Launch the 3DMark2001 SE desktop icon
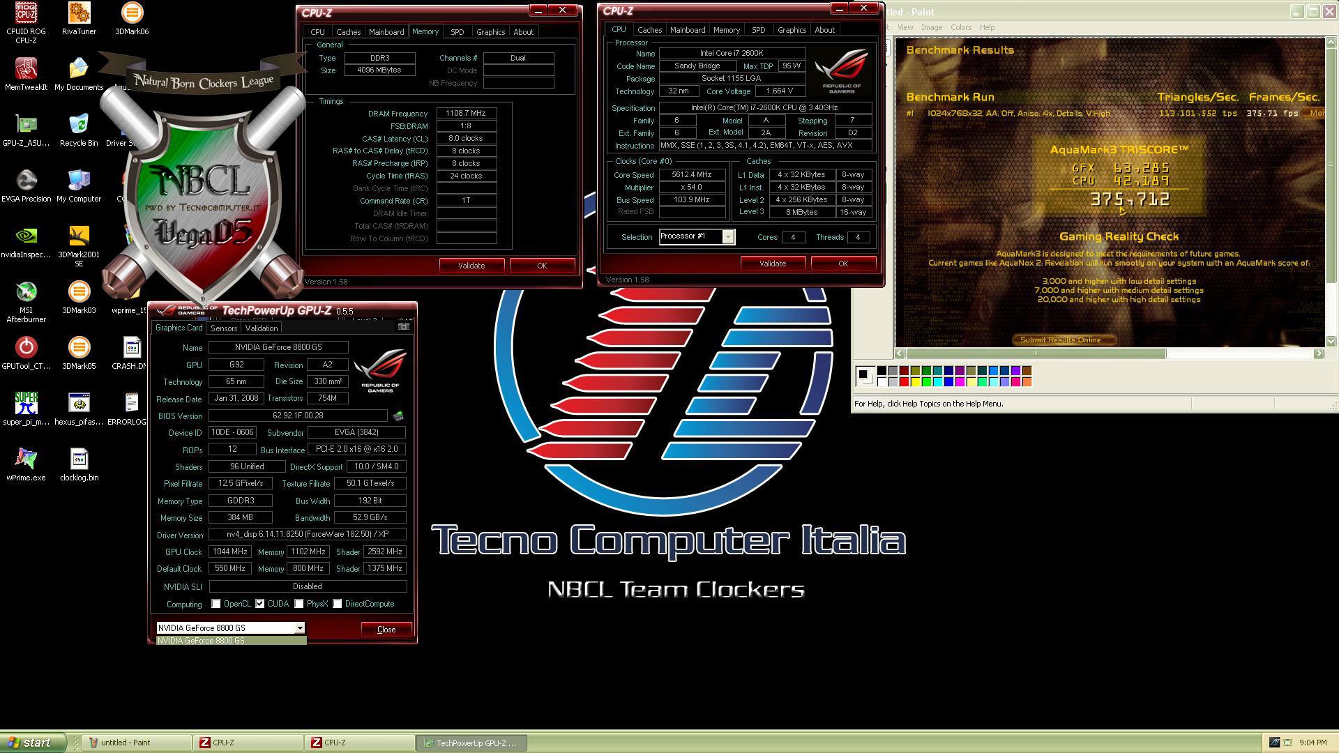This screenshot has width=1339, height=753. [x=79, y=245]
